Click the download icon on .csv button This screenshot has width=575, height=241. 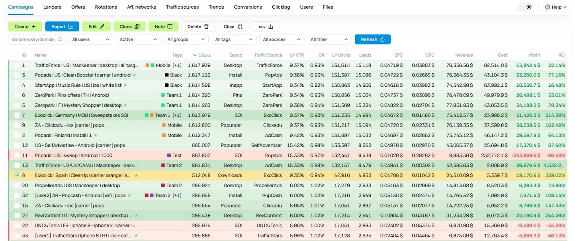click(271, 27)
